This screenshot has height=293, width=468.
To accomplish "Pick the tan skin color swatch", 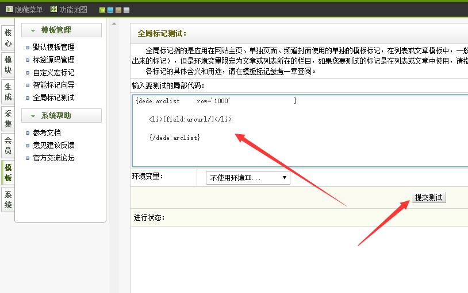I will point(118,10).
